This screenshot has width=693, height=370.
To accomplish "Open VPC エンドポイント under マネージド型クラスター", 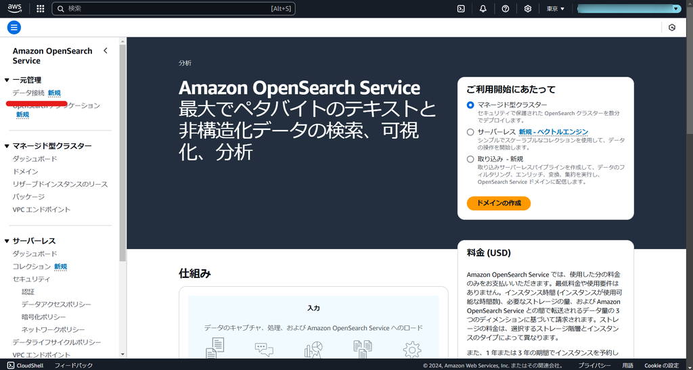I will (x=41, y=209).
